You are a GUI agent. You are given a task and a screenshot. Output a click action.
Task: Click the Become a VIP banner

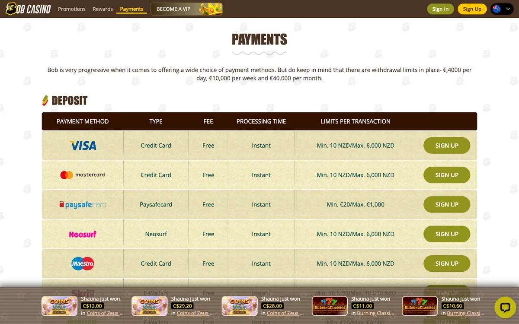point(186,9)
